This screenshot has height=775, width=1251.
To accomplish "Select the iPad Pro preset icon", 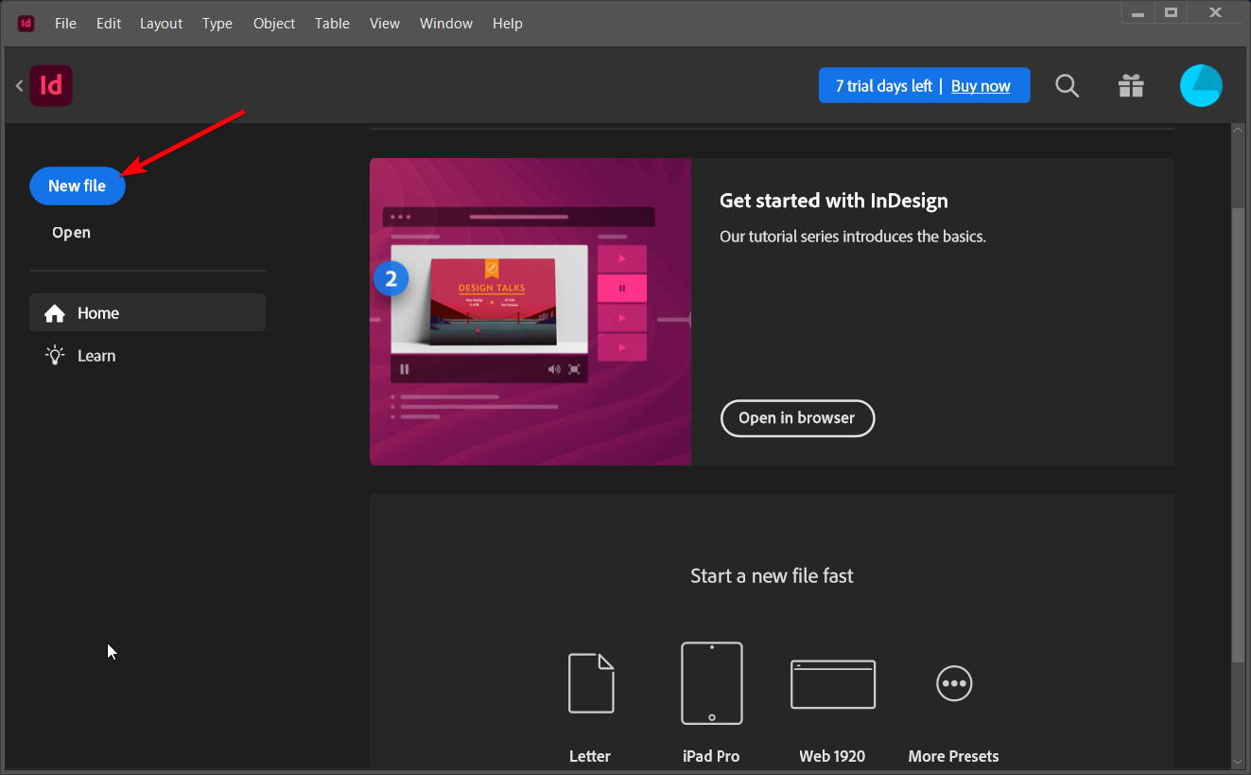I will [x=711, y=682].
